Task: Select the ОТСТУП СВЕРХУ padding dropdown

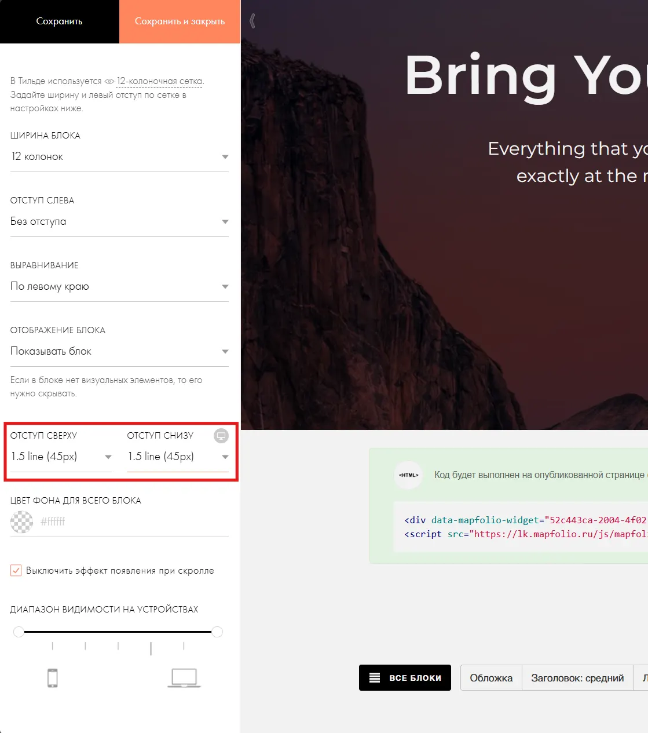Action: point(61,457)
